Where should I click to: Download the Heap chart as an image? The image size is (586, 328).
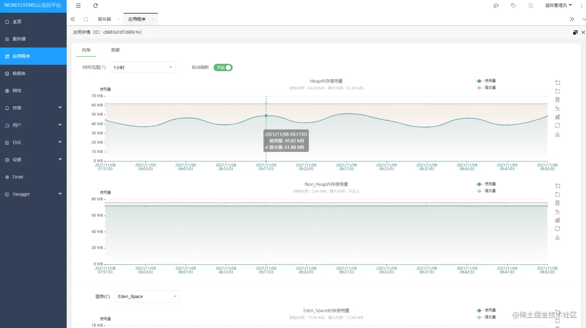point(557,134)
